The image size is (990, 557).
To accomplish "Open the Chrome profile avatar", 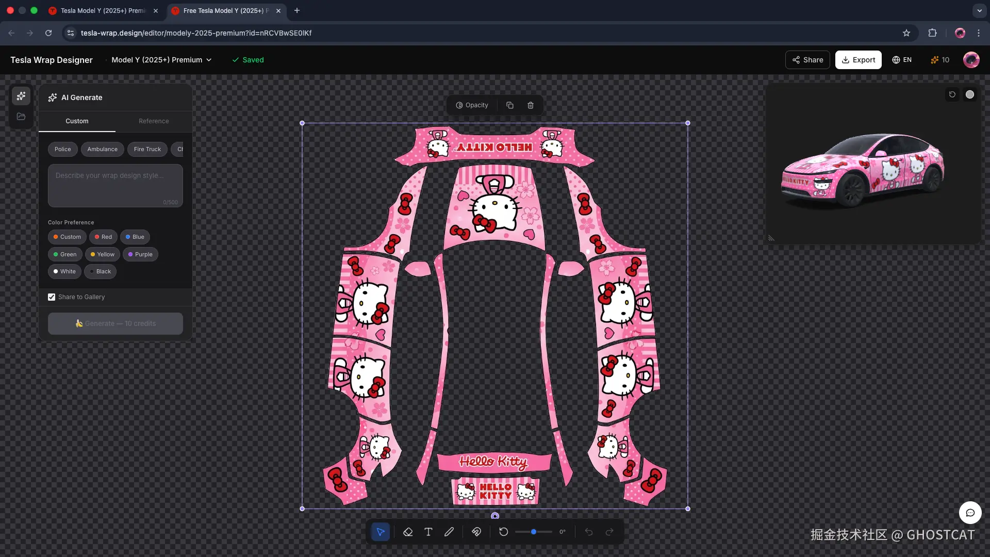I will [x=960, y=33].
